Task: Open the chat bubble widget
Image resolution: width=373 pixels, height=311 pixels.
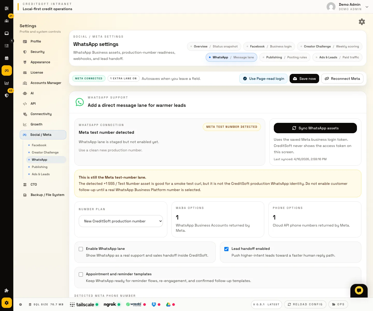Action: click(359, 290)
